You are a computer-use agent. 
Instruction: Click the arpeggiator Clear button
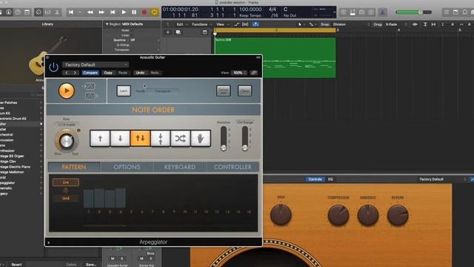tap(244, 90)
